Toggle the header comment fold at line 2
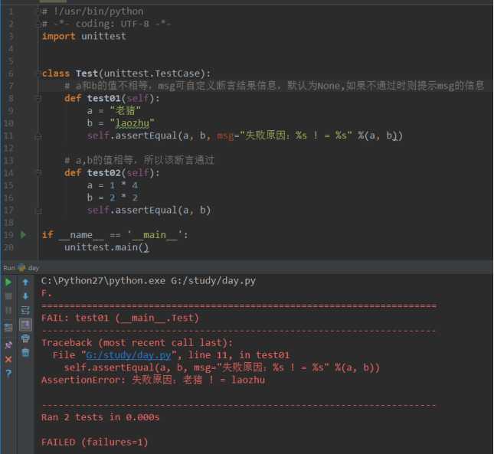 pyautogui.click(x=39, y=24)
